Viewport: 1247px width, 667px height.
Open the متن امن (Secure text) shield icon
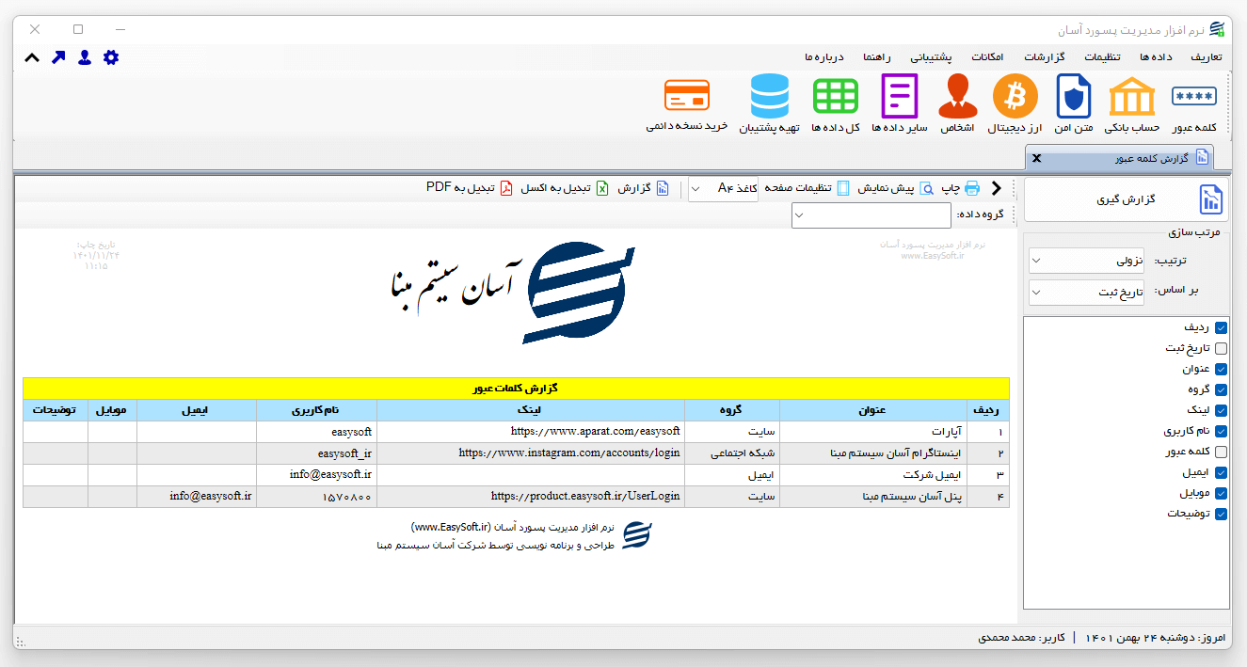coord(1074,96)
